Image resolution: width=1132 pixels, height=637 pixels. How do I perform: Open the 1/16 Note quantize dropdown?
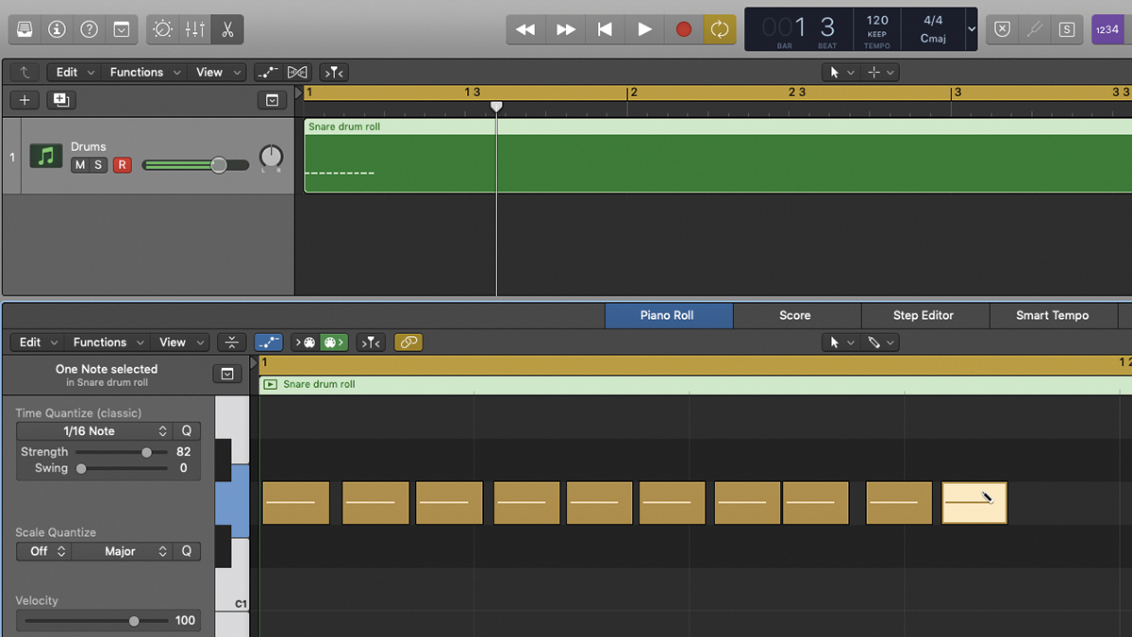coord(92,431)
